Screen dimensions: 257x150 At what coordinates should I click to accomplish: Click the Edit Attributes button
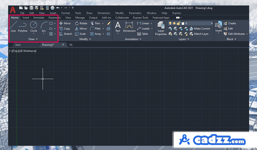point(234,34)
